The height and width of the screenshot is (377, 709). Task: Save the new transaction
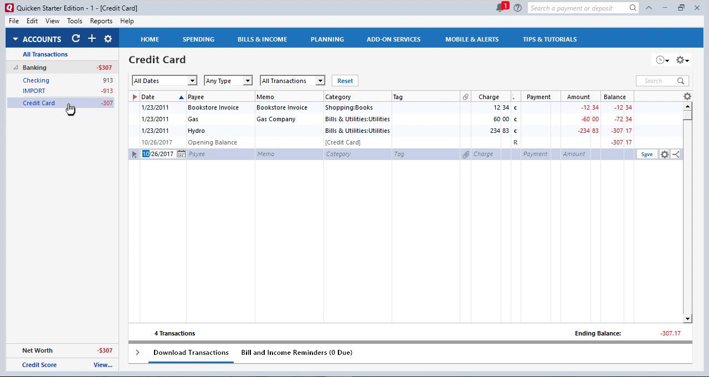point(647,154)
